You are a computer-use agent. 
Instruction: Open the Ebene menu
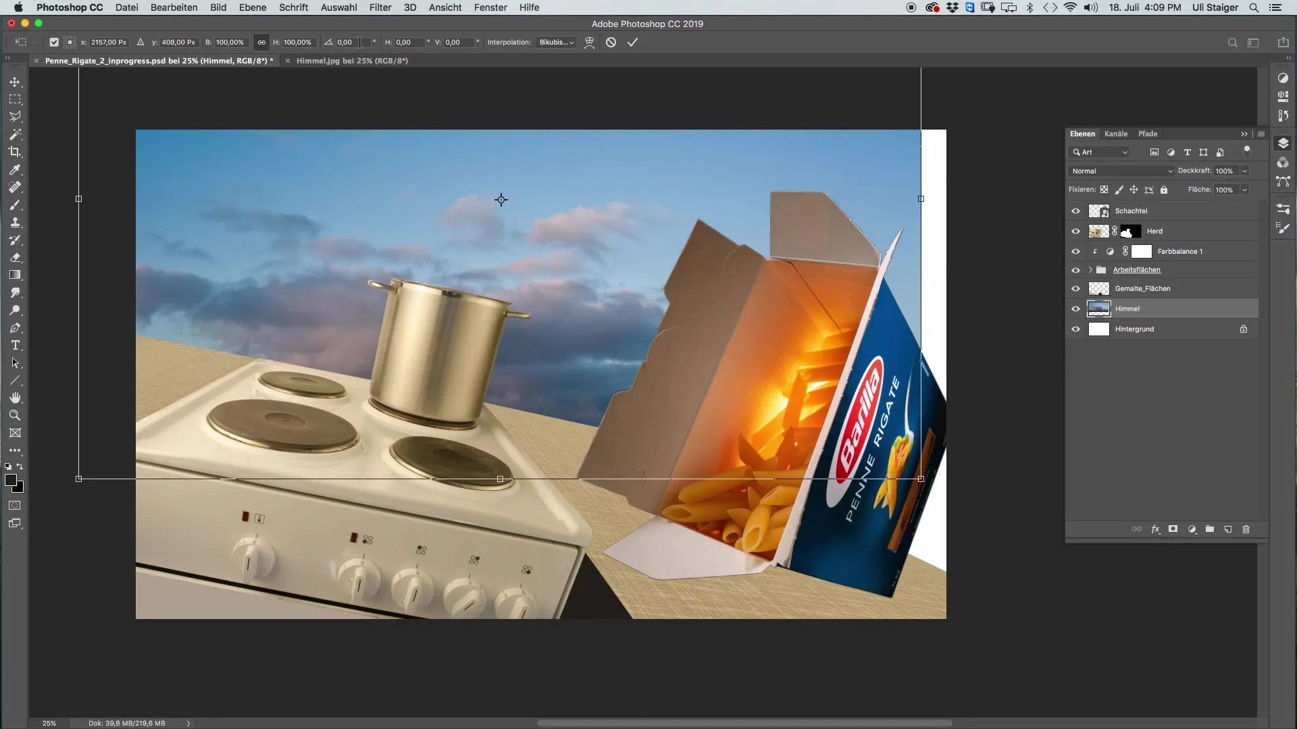pos(253,7)
